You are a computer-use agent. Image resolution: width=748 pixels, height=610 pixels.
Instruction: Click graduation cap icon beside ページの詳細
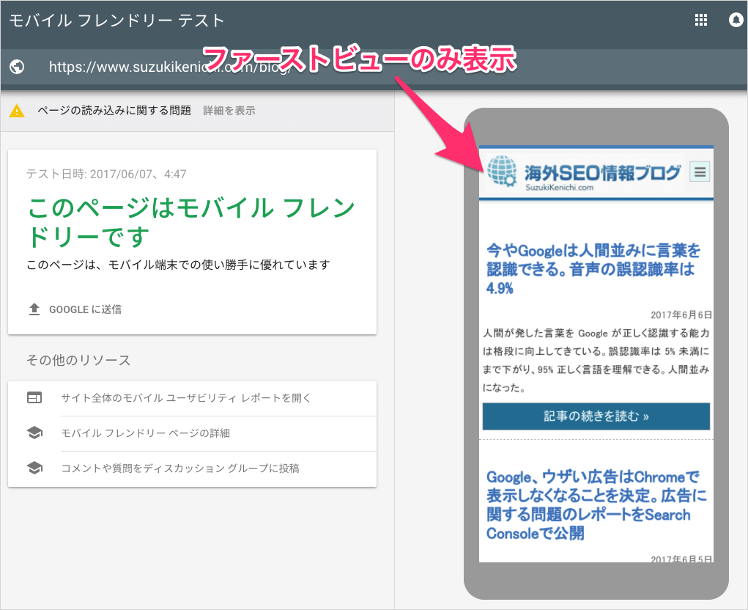(x=34, y=433)
